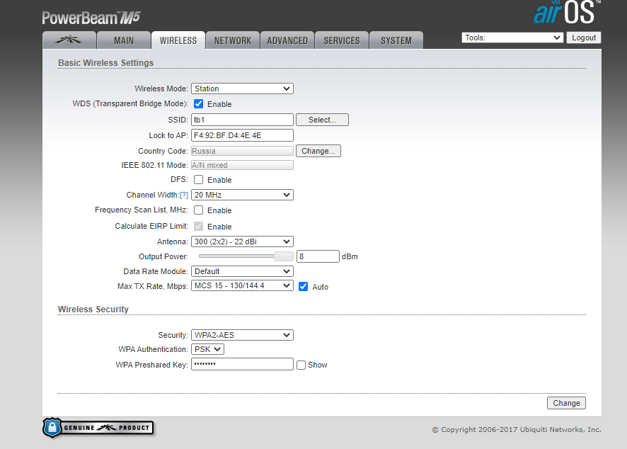627x449 pixels.
Task: Switch to the MAIN tab
Action: pos(124,40)
